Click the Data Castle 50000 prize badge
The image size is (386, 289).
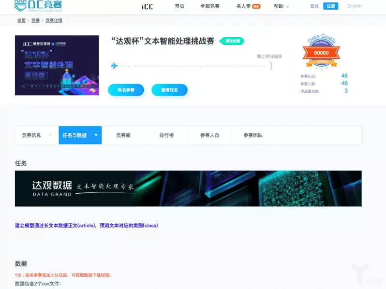tap(321, 52)
